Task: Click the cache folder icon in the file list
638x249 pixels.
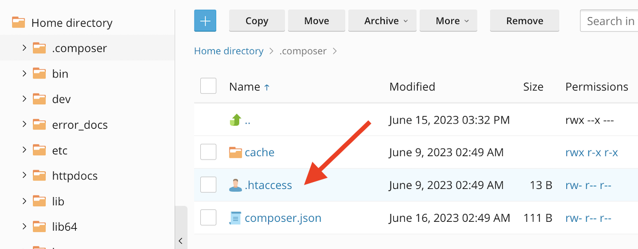Action: [236, 152]
